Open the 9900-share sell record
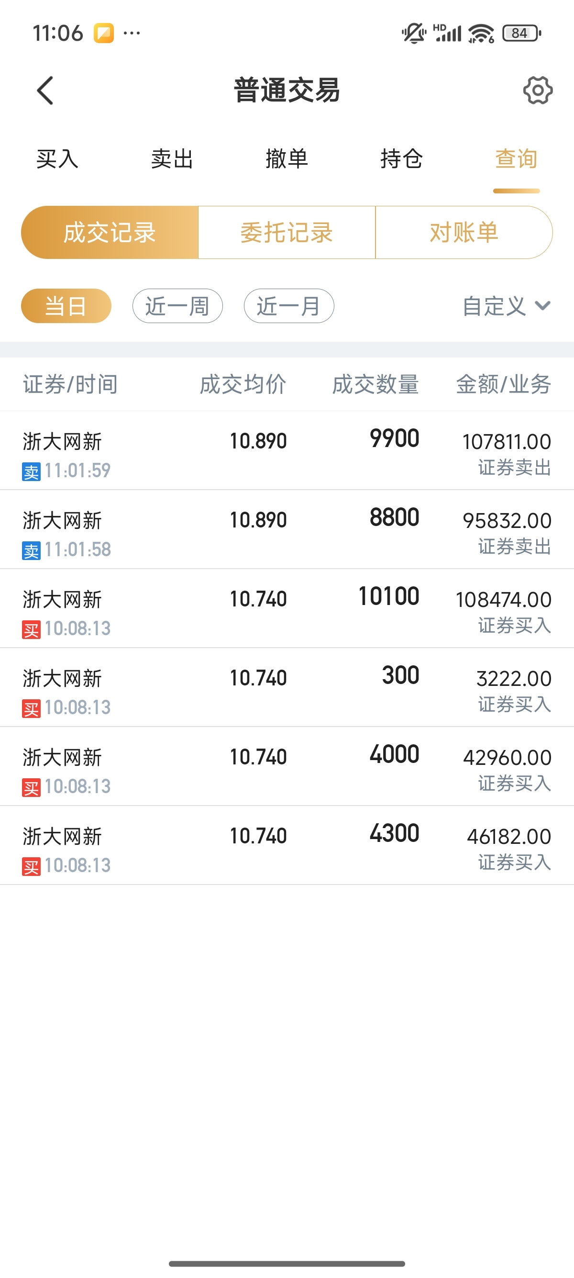 coord(287,450)
